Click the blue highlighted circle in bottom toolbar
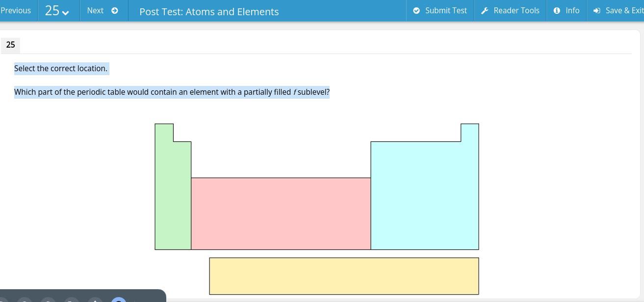Screen dimensions: 644x302 coord(119,299)
